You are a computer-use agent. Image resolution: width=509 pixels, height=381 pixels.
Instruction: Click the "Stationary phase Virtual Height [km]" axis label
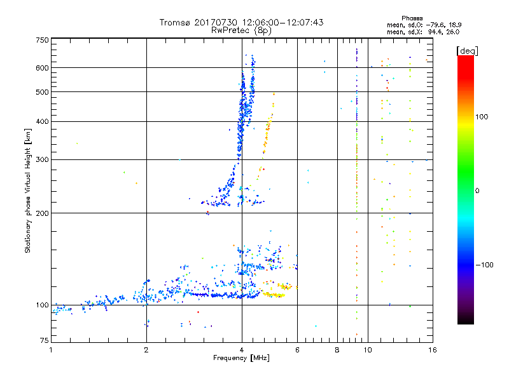28,191
